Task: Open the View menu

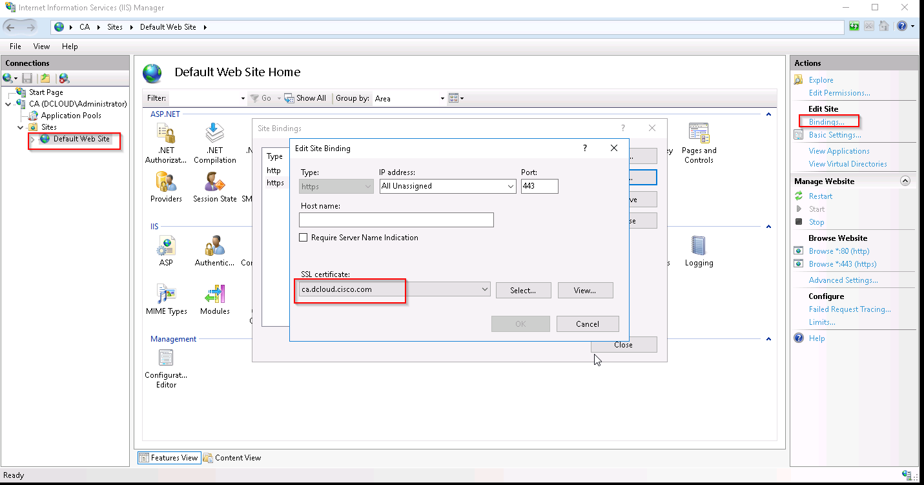Action: click(x=41, y=46)
